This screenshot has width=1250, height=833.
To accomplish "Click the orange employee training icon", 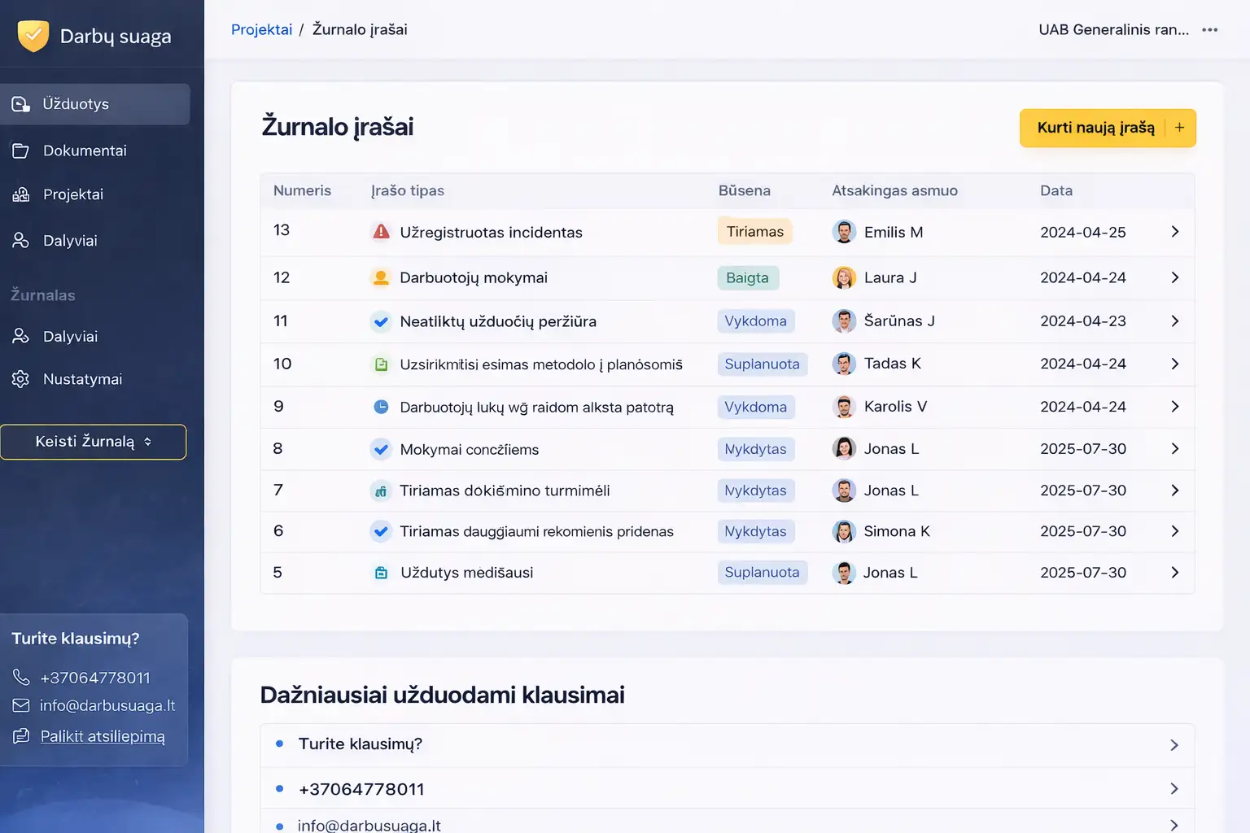I will pyautogui.click(x=381, y=278).
